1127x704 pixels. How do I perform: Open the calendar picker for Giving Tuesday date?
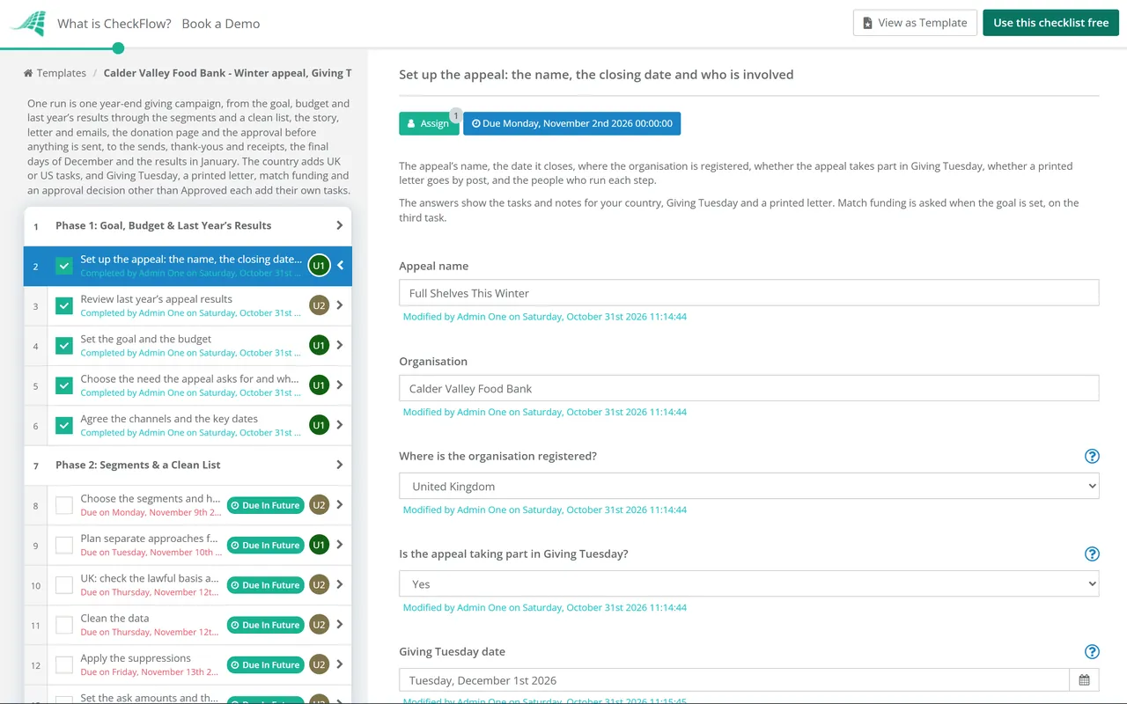pos(1084,680)
